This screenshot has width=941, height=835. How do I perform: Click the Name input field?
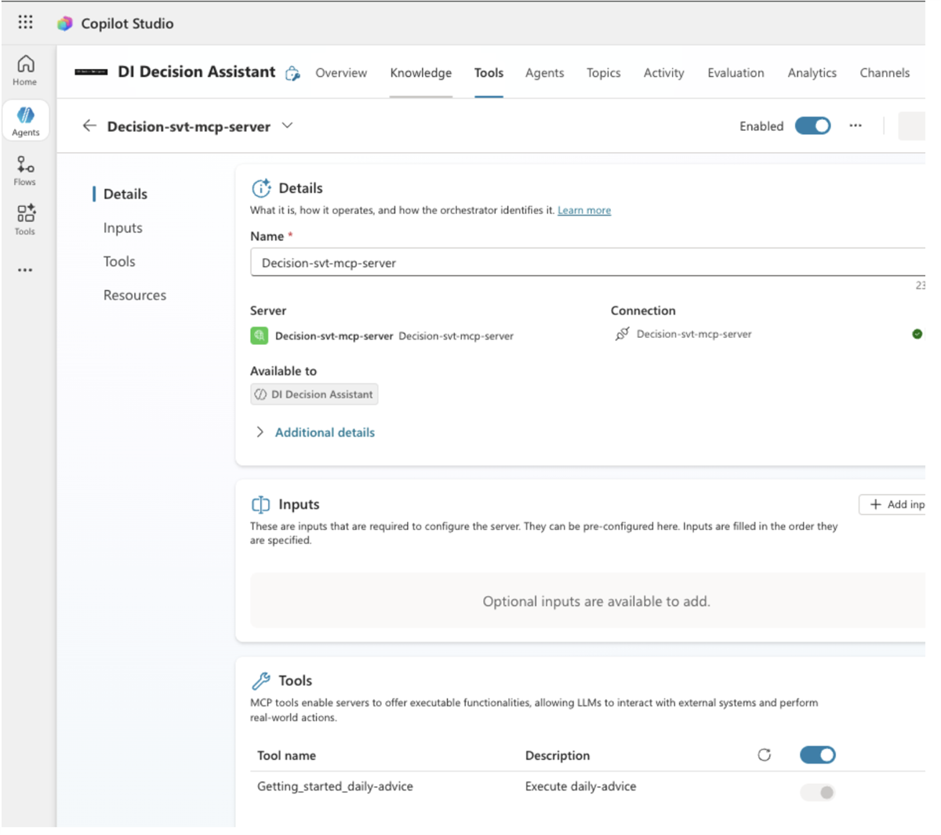point(587,263)
